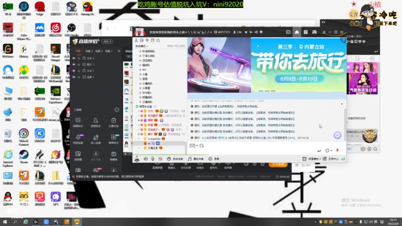The width and height of the screenshot is (402, 226).
Task: Open 多人连麦 tool in the streaming companion
Action: (95, 139)
